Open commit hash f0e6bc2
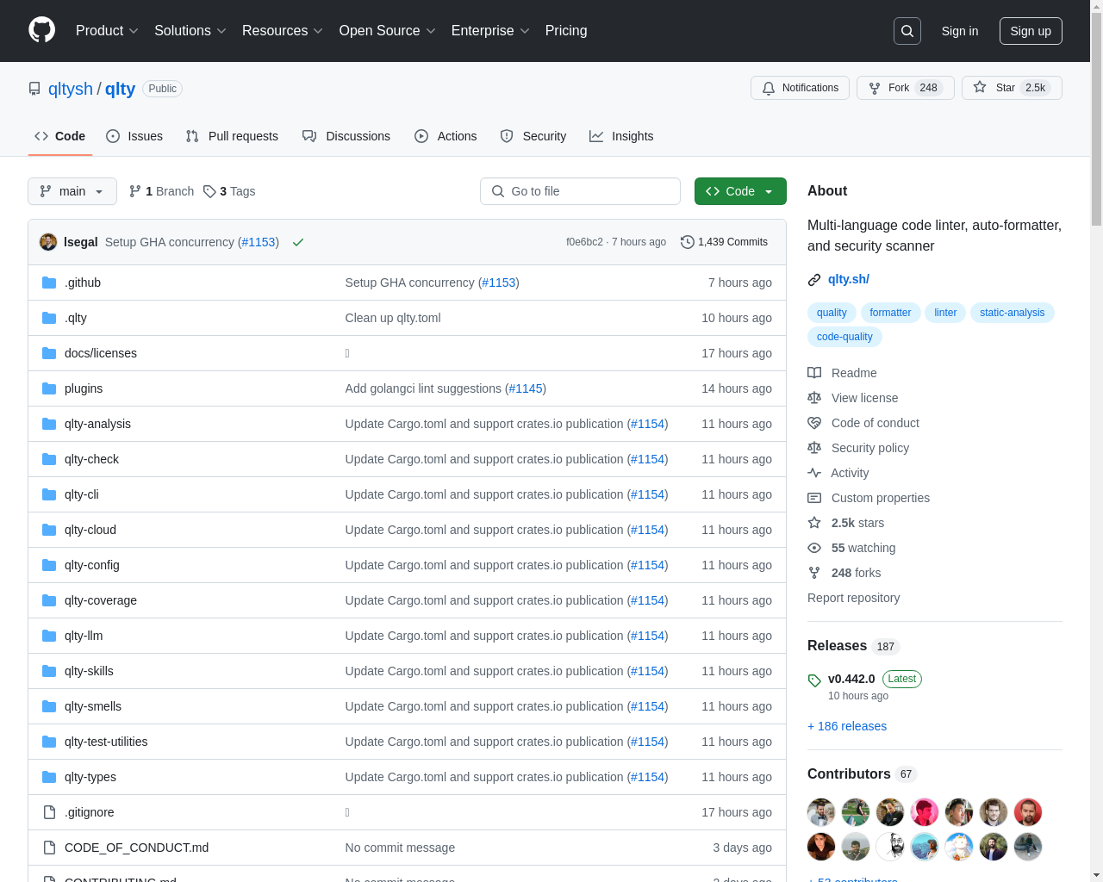This screenshot has width=1103, height=882. pos(584,242)
